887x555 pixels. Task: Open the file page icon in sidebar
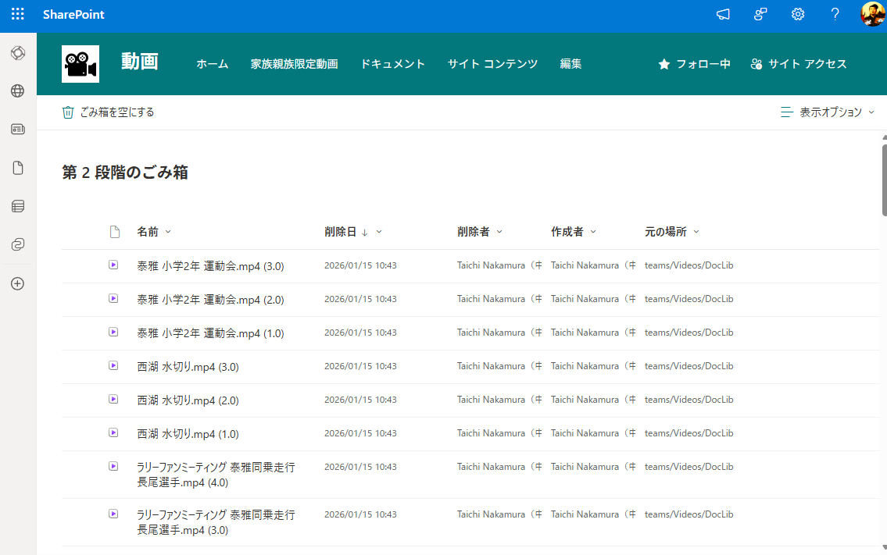pos(18,168)
